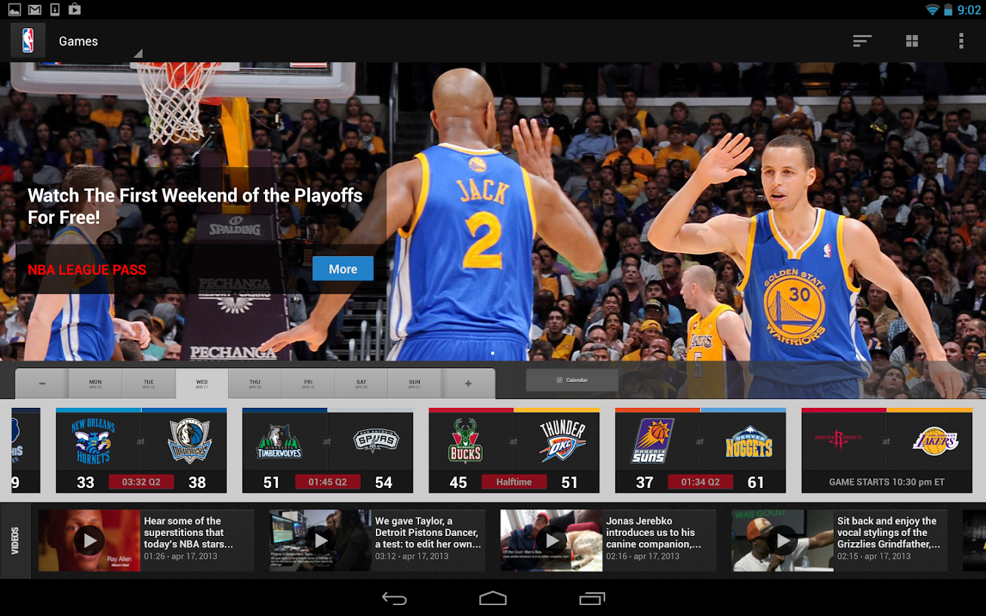
Task: Tap the San Antonio Spurs logo
Action: pos(376,441)
